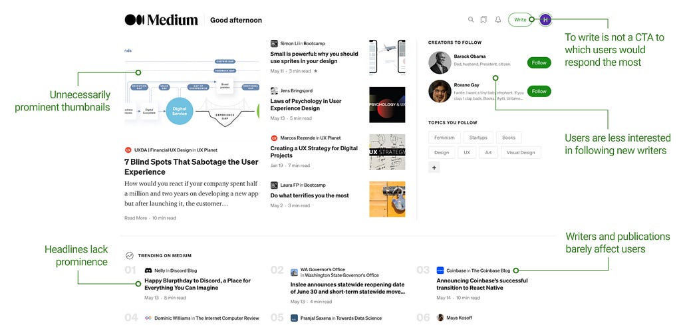
Task: Click Roxane Gay's profile photo
Action: (440, 91)
